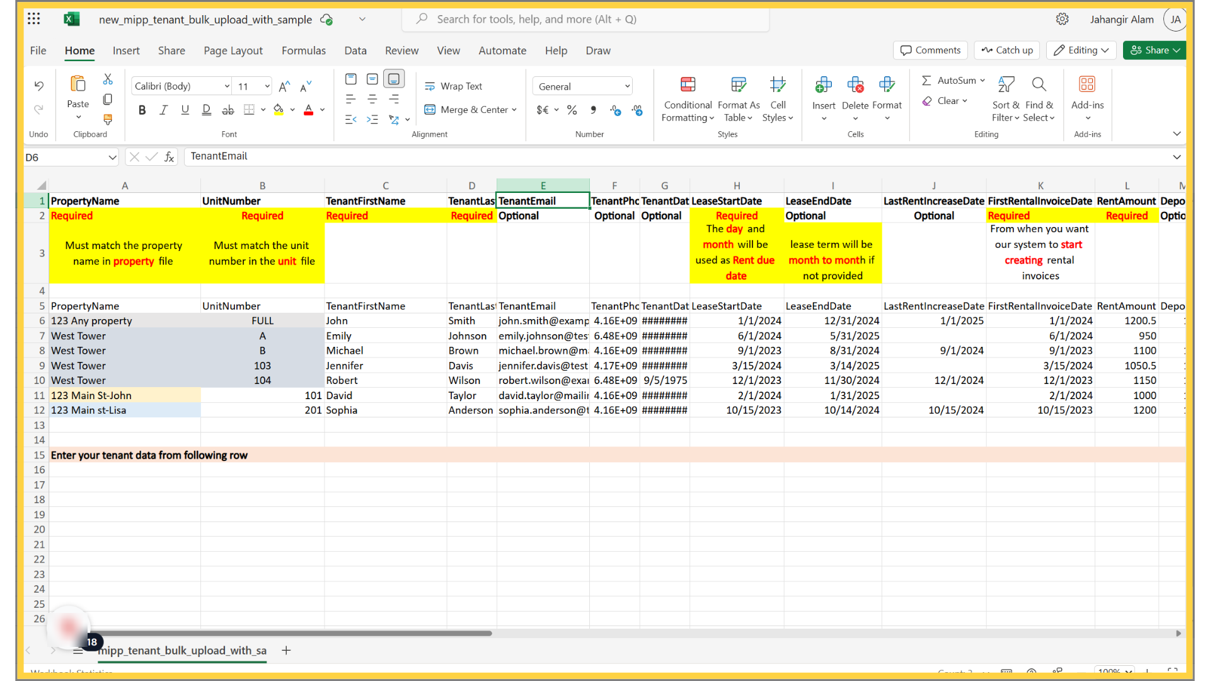Collapse the ribbon with corner chevron
The height and width of the screenshot is (681, 1210).
1177,134
